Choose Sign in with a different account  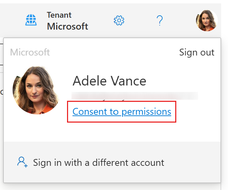(99, 162)
